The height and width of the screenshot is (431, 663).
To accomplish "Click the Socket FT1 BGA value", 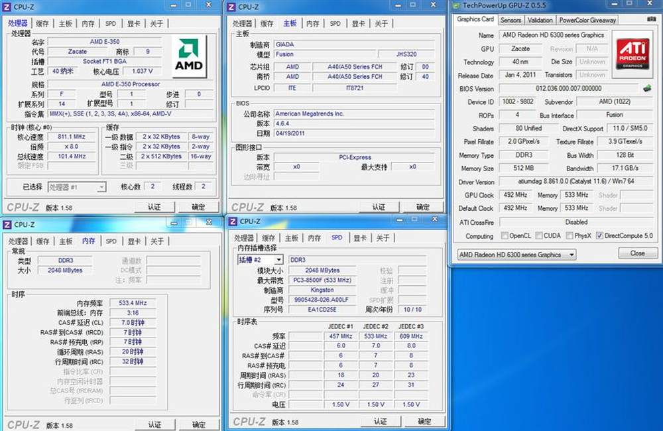I will click(x=105, y=61).
